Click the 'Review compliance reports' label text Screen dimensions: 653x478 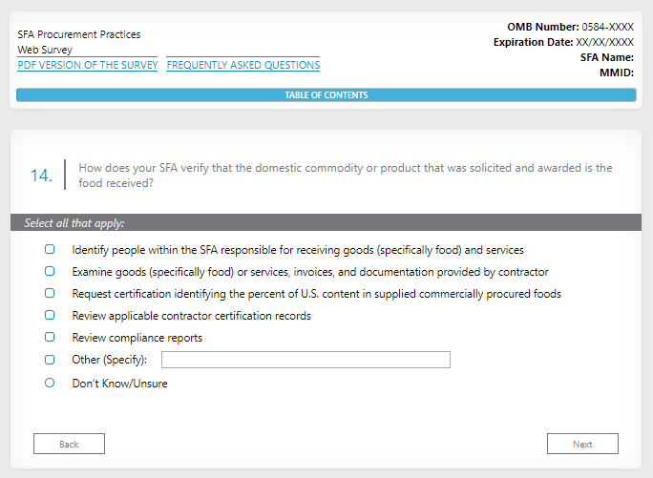coord(137,338)
